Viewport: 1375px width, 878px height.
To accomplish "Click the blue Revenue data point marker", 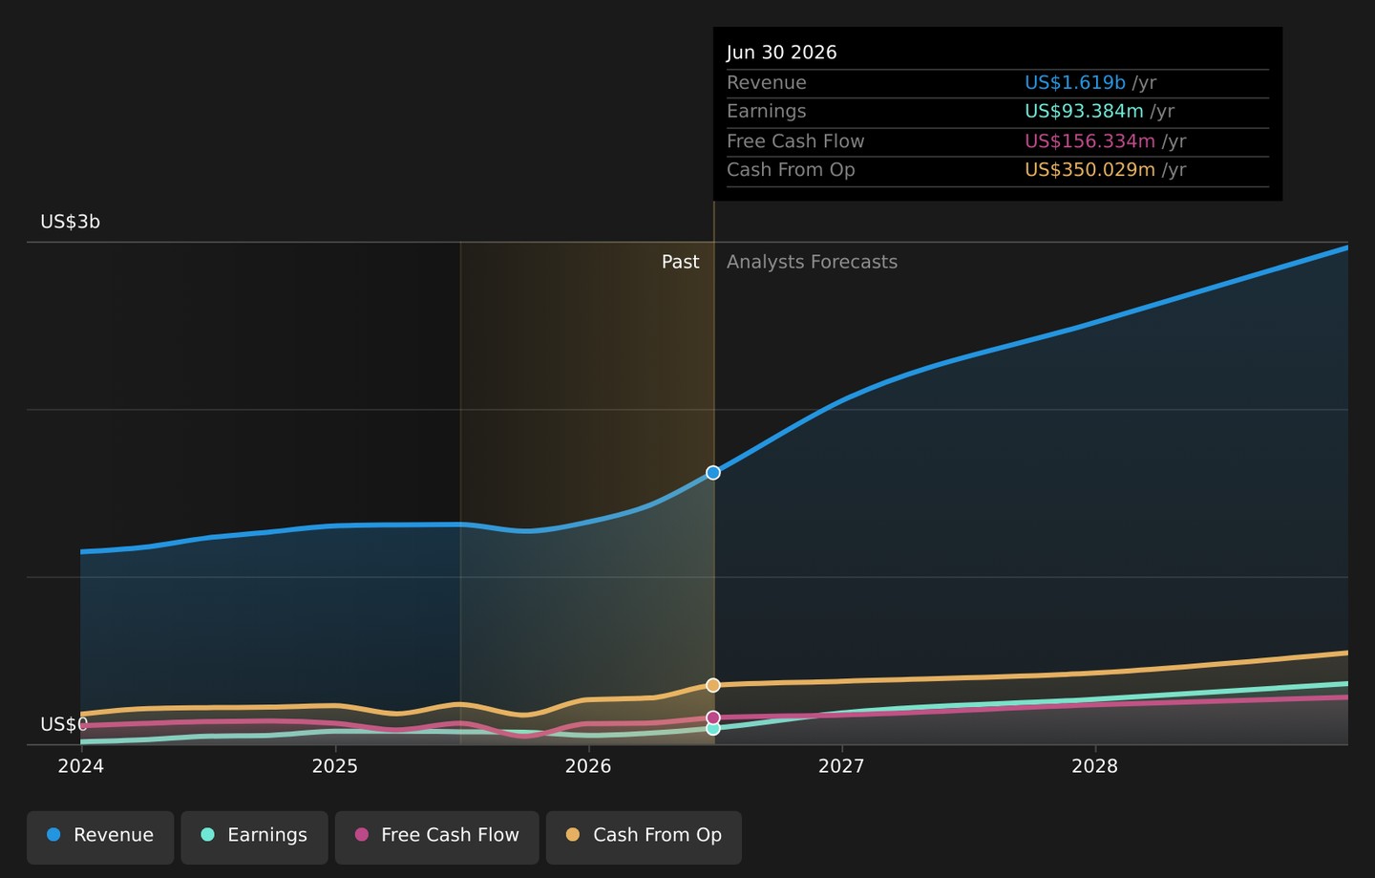I will (713, 473).
